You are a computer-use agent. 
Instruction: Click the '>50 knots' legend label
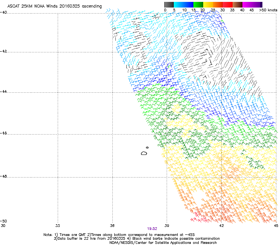(268, 10)
